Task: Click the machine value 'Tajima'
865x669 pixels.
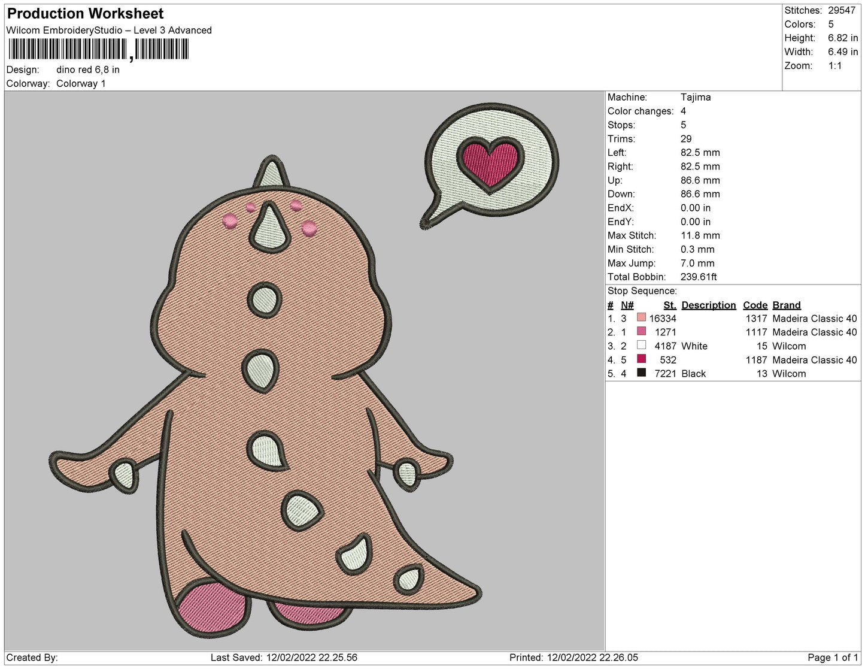Action: point(696,97)
